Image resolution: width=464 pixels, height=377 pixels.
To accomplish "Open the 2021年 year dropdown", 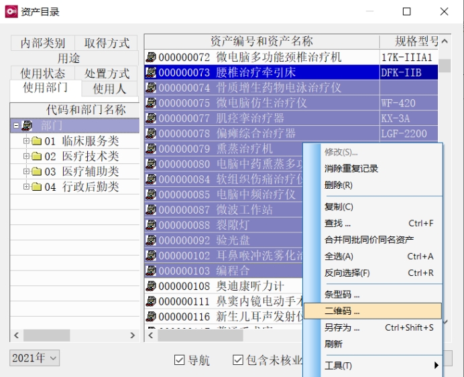I will [x=35, y=358].
